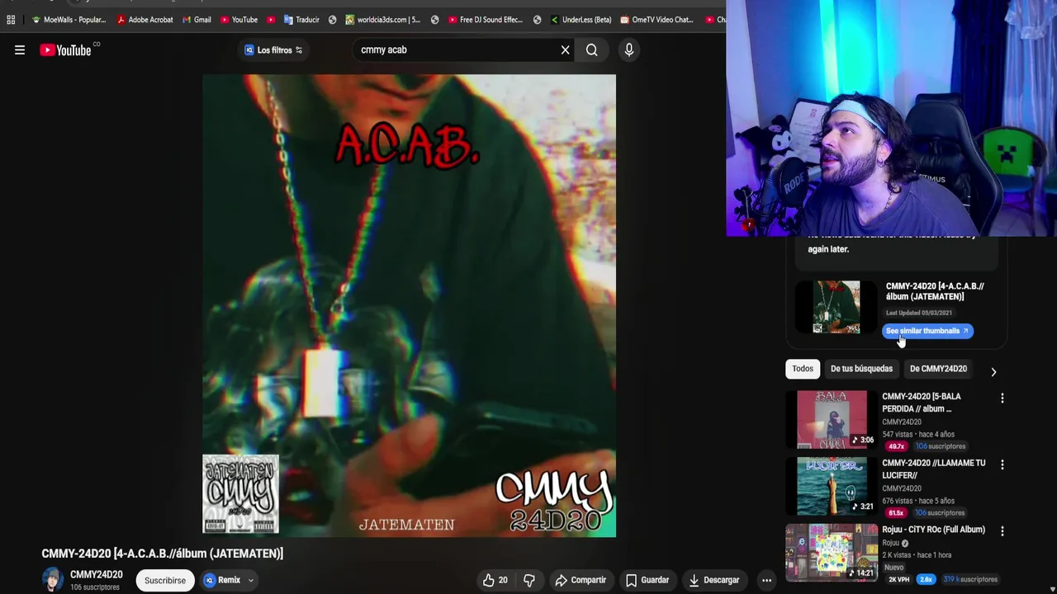Click the Rojuu channel name
1057x594 pixels.
890,543
